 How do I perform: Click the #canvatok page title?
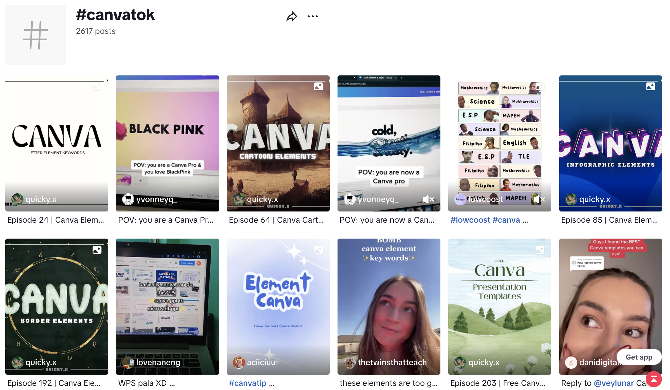[x=115, y=15]
